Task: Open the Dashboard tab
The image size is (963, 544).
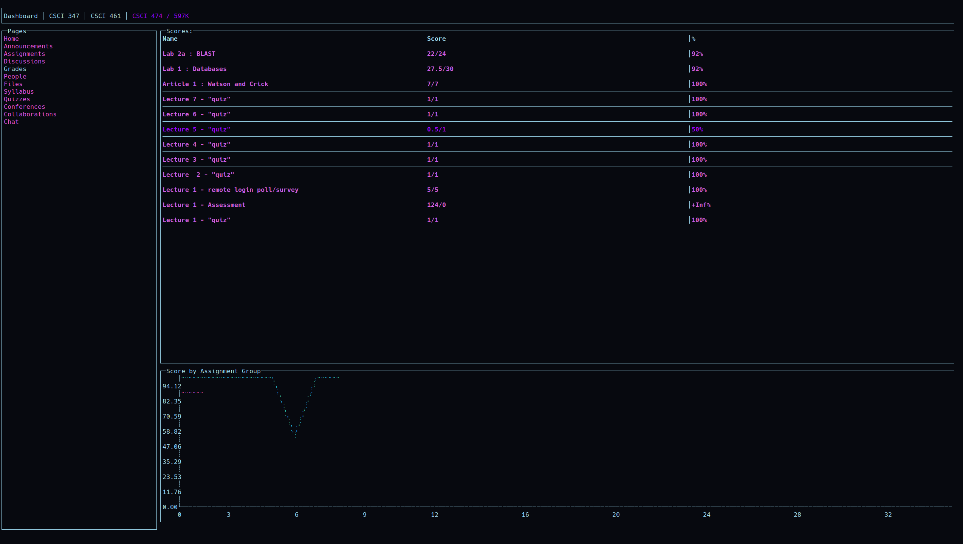Action: click(21, 16)
